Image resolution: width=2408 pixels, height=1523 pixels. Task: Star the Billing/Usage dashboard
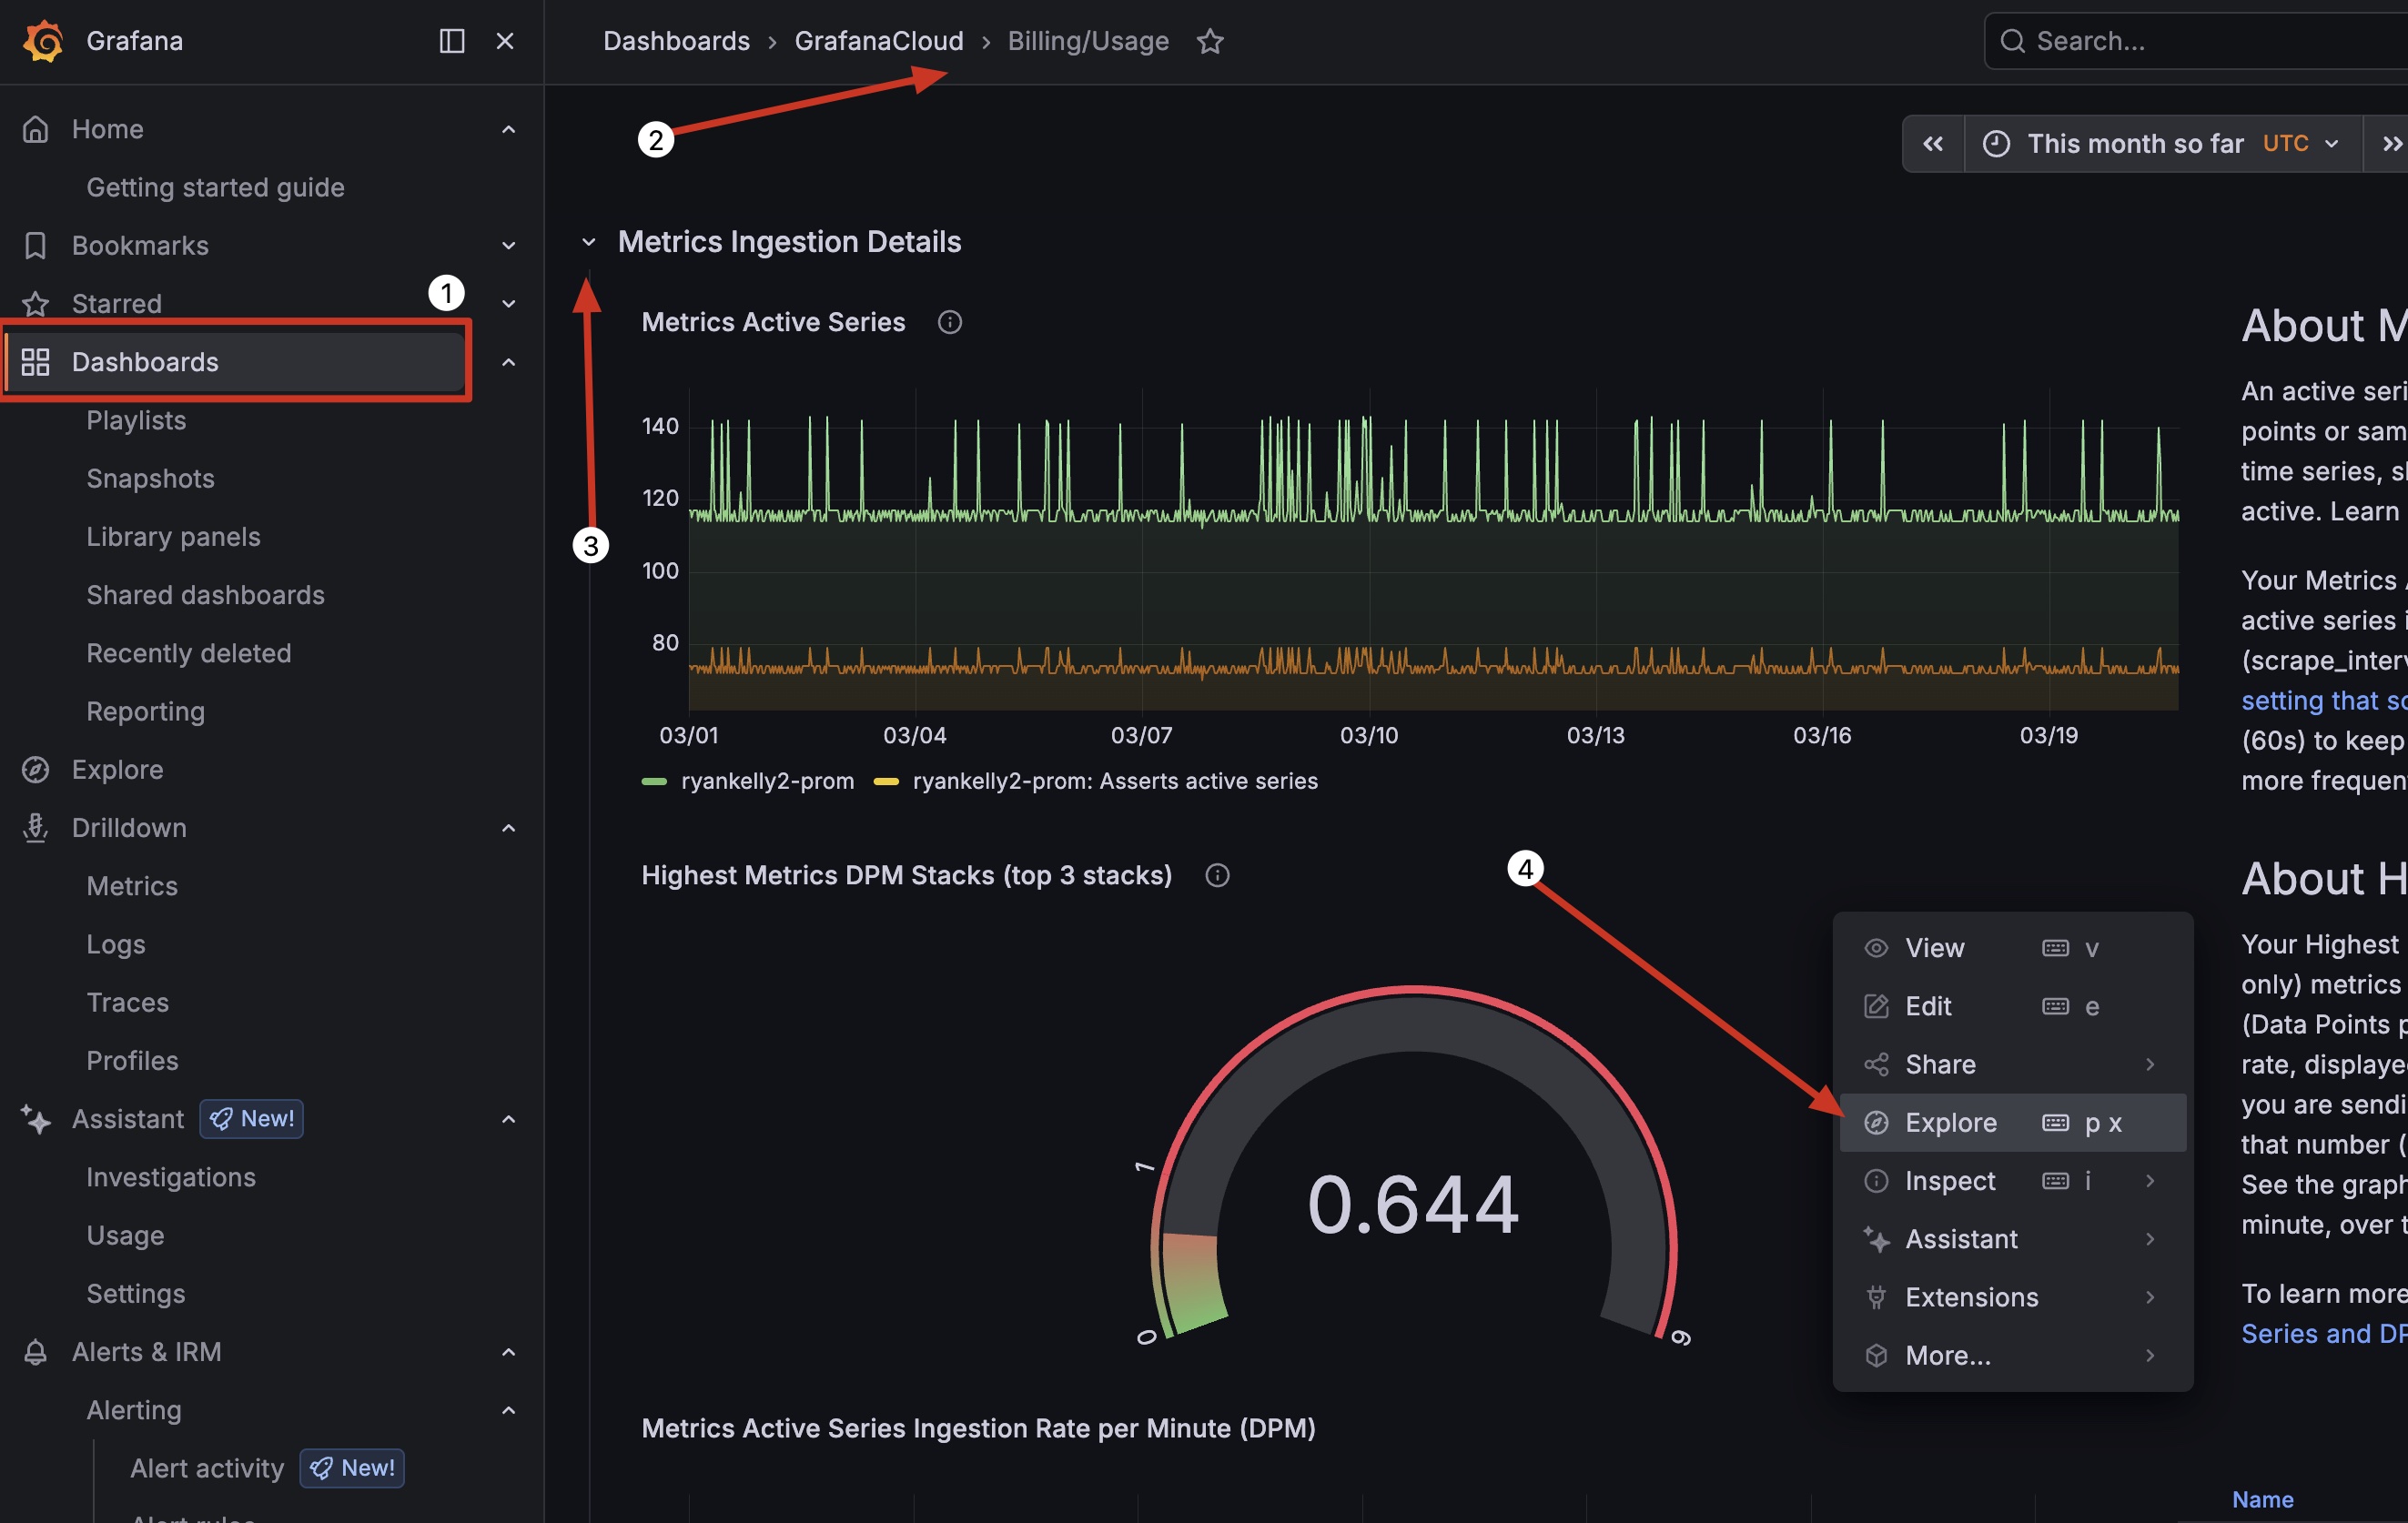coord(1210,41)
